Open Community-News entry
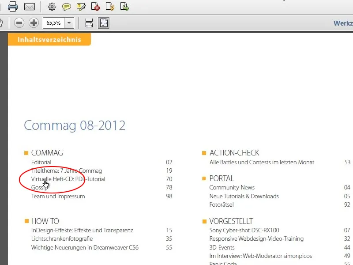 [x=232, y=187]
